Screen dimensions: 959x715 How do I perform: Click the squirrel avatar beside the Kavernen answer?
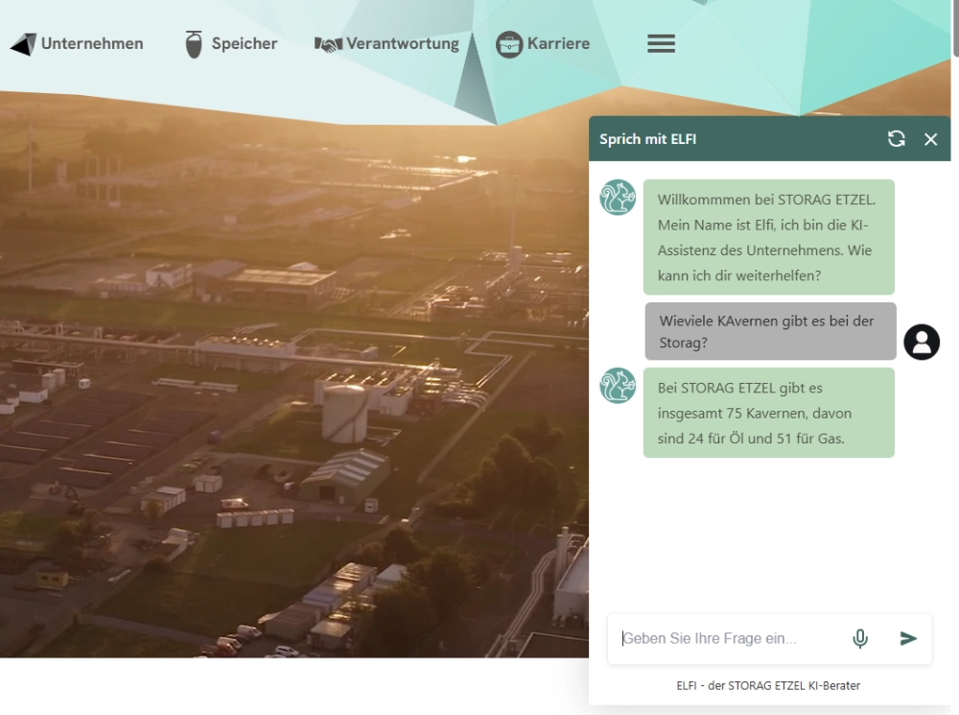click(x=618, y=386)
